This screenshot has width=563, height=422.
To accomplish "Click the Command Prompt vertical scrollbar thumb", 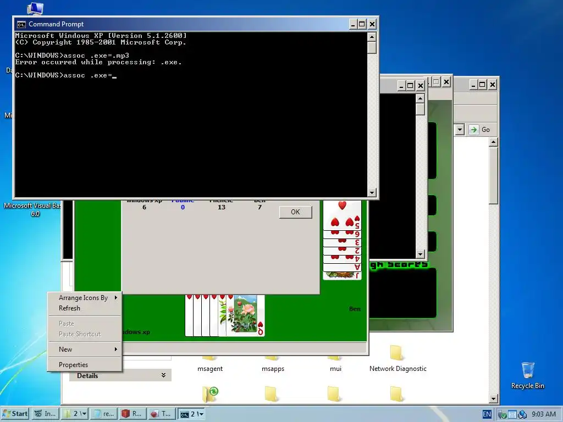I will [x=372, y=48].
